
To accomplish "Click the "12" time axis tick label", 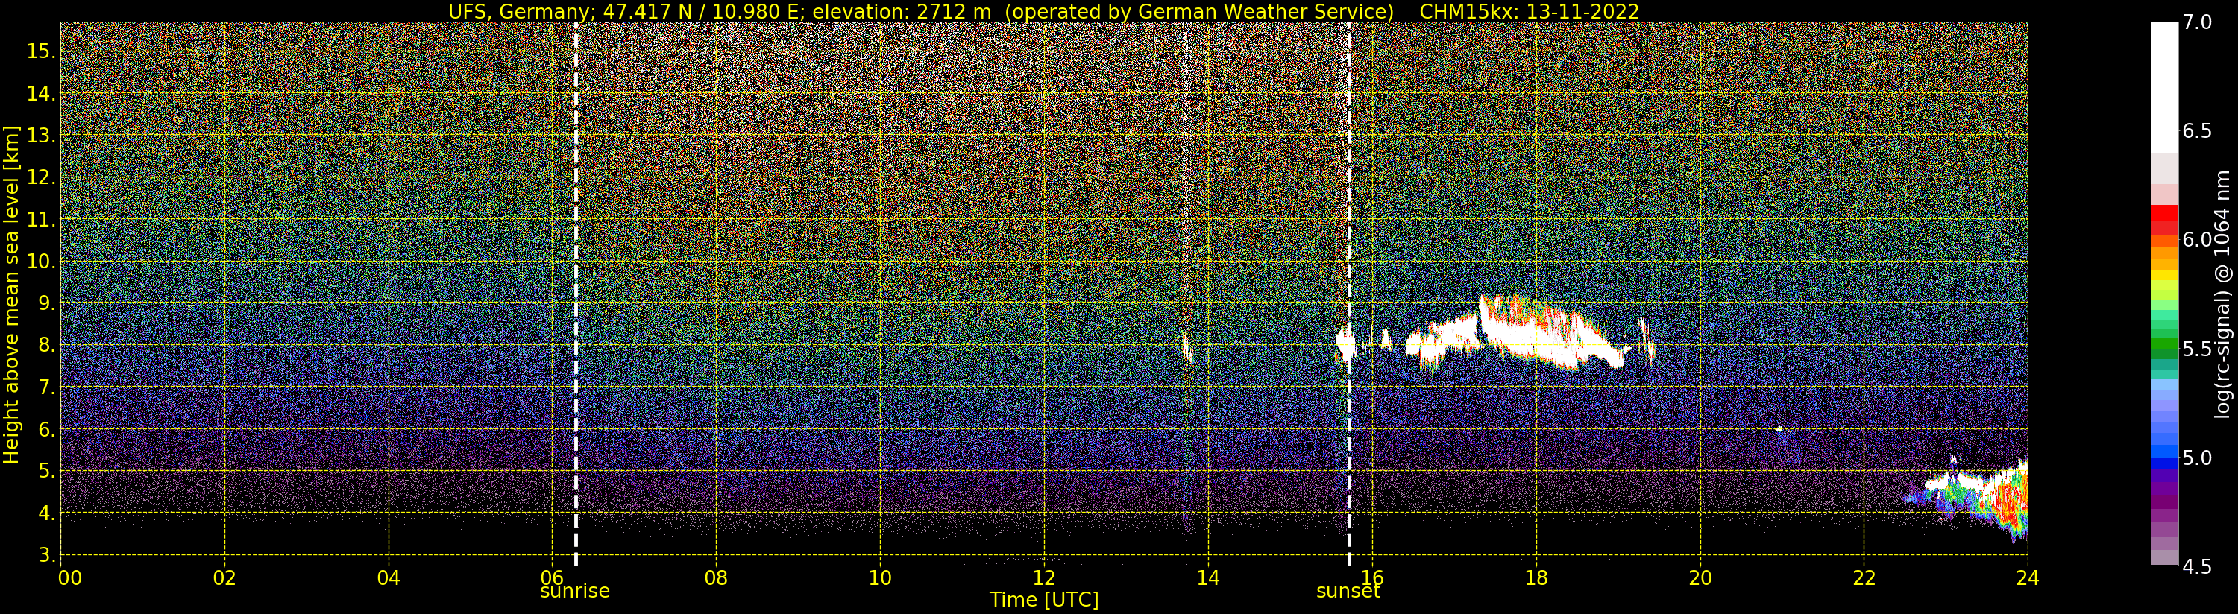I will pos(1044,578).
